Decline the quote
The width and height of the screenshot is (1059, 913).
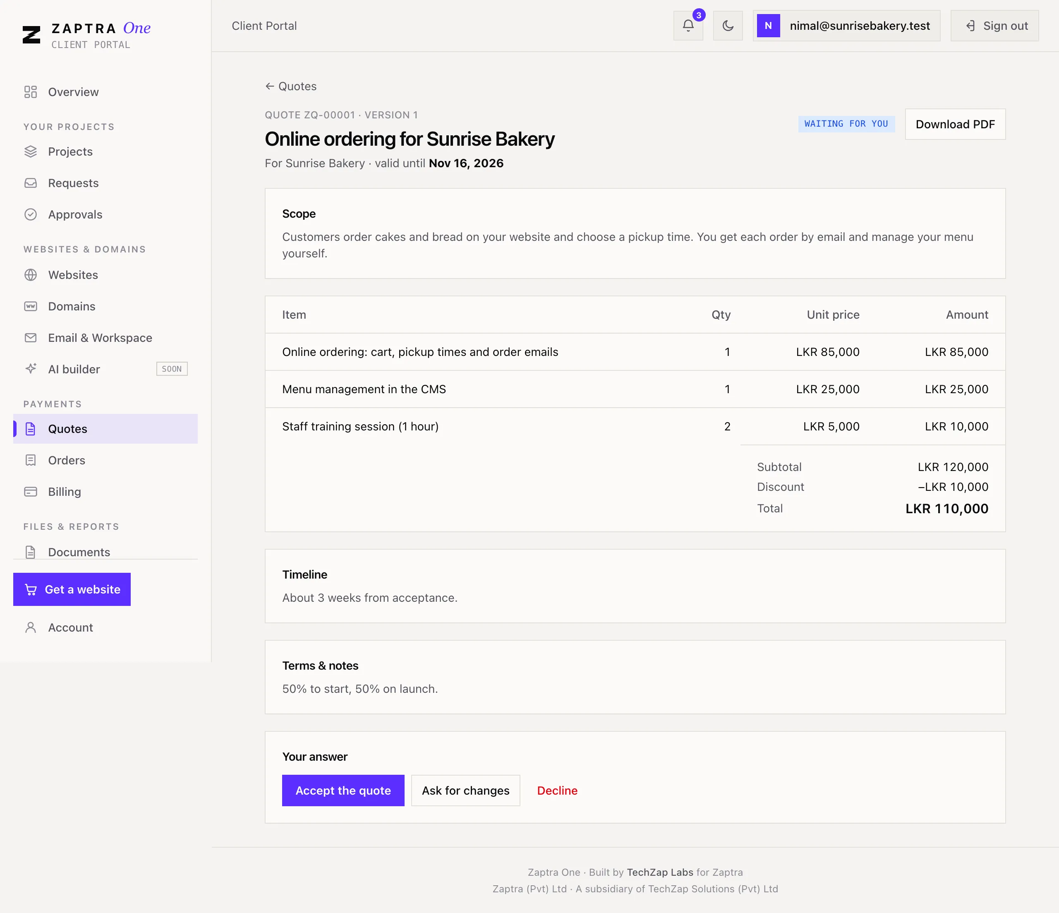(x=557, y=790)
